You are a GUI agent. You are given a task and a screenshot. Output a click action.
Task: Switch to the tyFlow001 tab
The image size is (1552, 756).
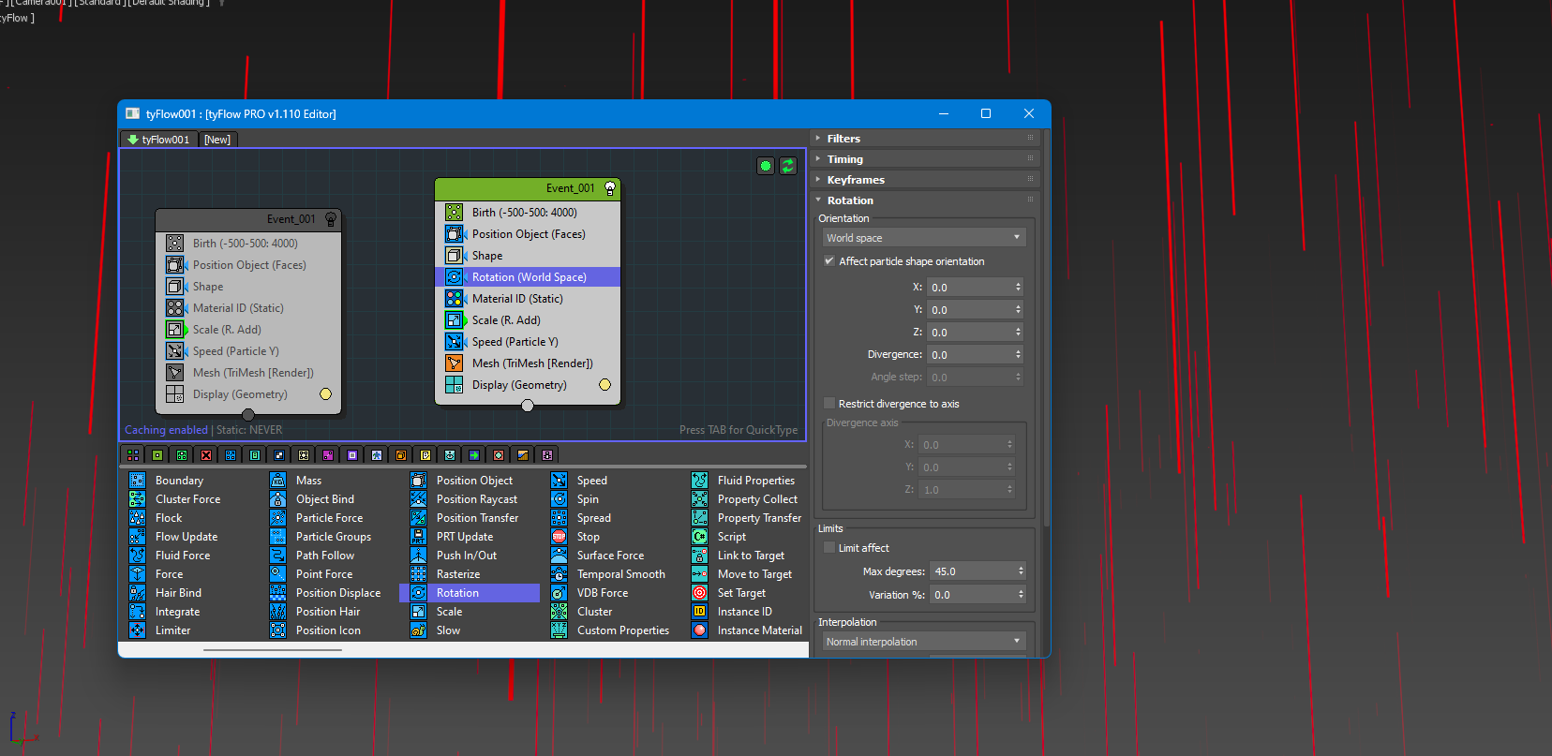click(159, 140)
